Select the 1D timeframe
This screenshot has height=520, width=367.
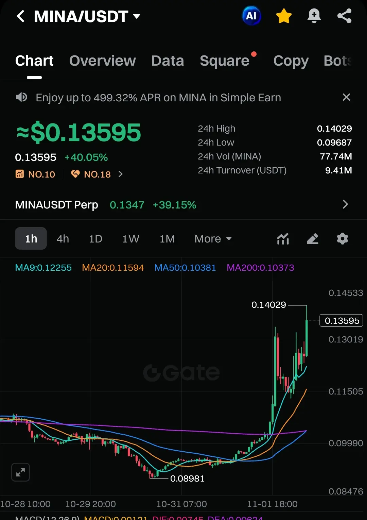(x=95, y=238)
